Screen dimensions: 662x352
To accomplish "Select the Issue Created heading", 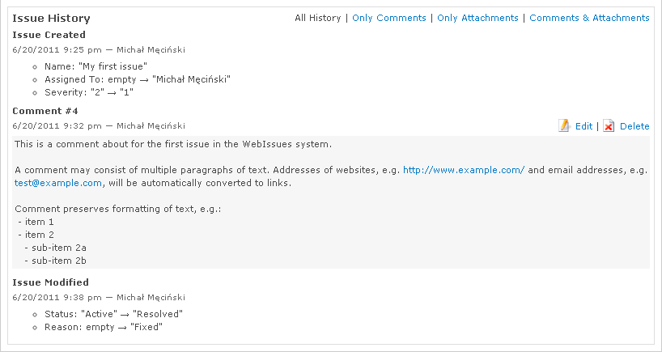I will click(x=49, y=35).
